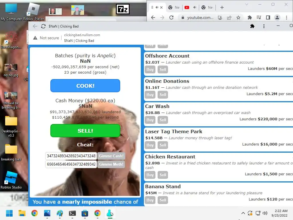Reload the Clicking Bad page
Viewport: 293px width, 220px height.
(43, 26)
